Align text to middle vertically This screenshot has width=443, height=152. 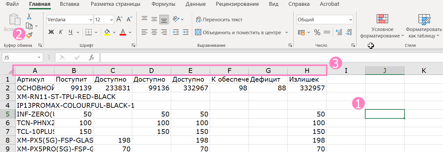tap(154, 19)
